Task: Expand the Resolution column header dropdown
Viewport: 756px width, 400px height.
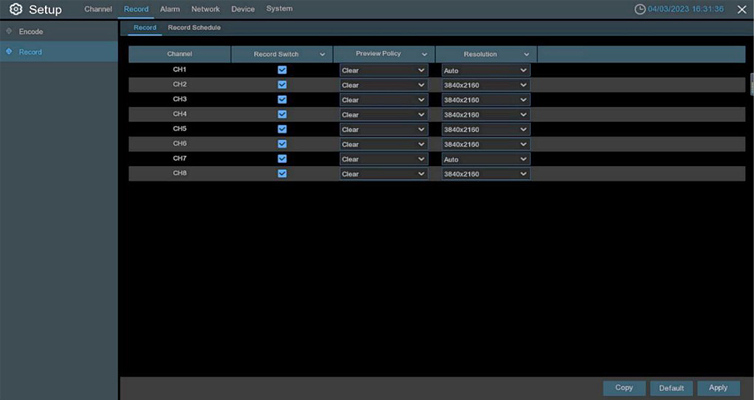Action: (x=526, y=55)
